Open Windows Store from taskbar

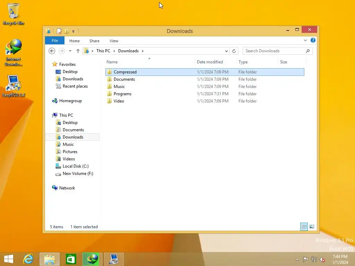(71, 259)
